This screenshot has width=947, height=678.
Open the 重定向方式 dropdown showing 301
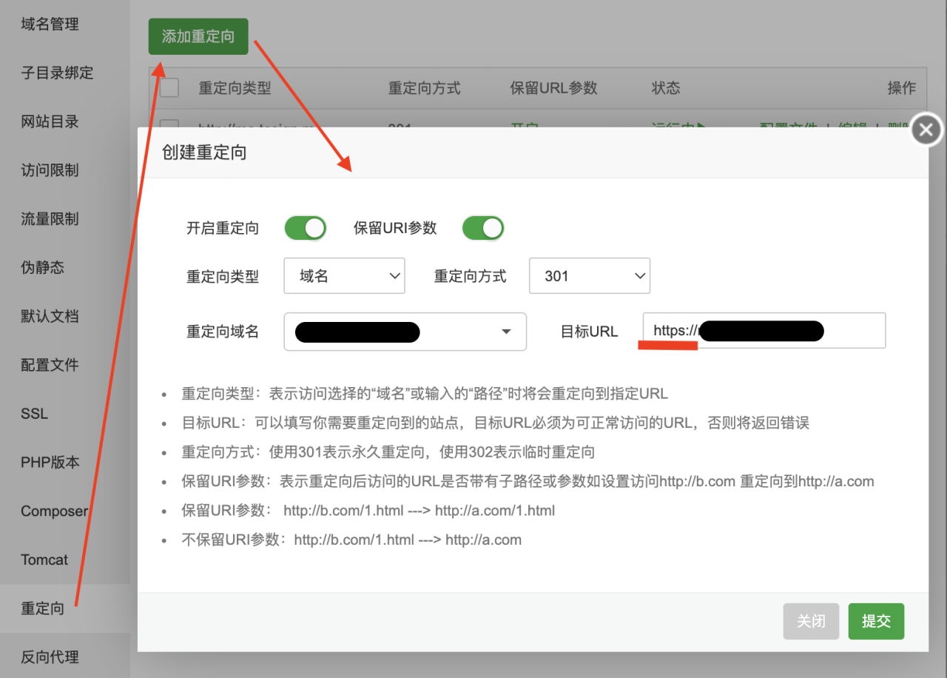click(590, 275)
